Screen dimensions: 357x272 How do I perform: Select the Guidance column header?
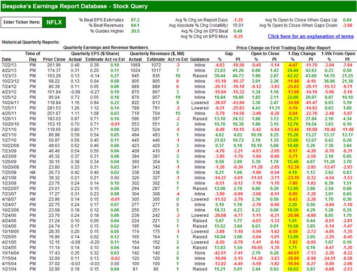[200, 59]
